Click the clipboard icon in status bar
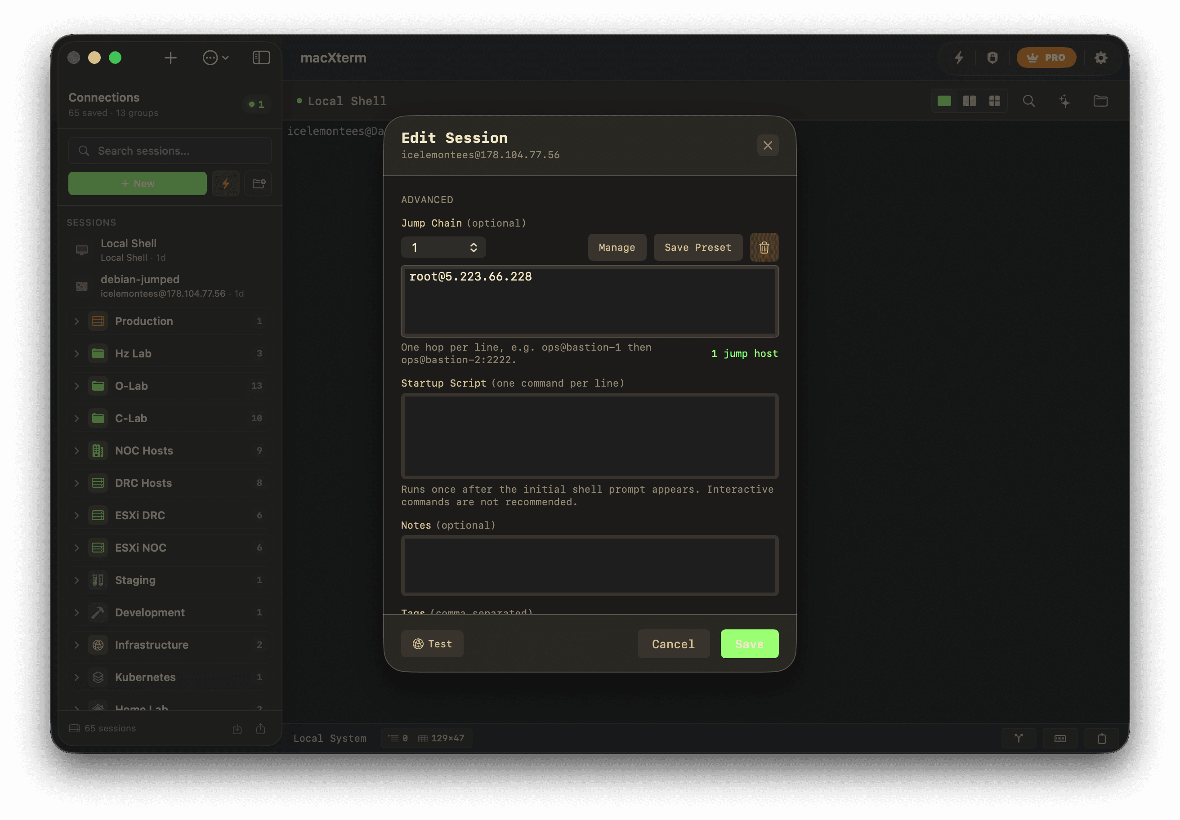Image resolution: width=1180 pixels, height=820 pixels. pos(1101,739)
